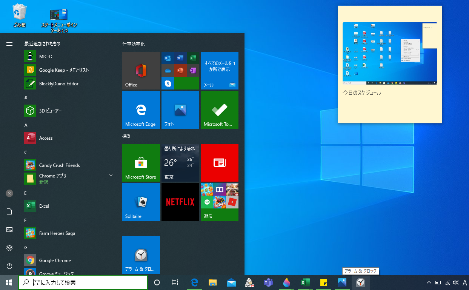Viewport: 469px width, 290px height.
Task: Open the 遊ぶ games folder tile
Action: (220, 202)
